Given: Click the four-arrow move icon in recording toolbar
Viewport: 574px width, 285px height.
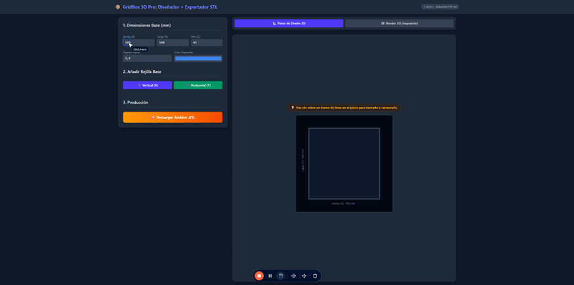Looking at the screenshot, I should 304,276.
